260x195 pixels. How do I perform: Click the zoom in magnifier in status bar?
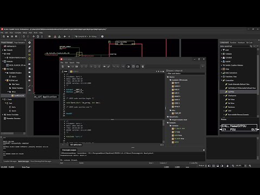250,166
